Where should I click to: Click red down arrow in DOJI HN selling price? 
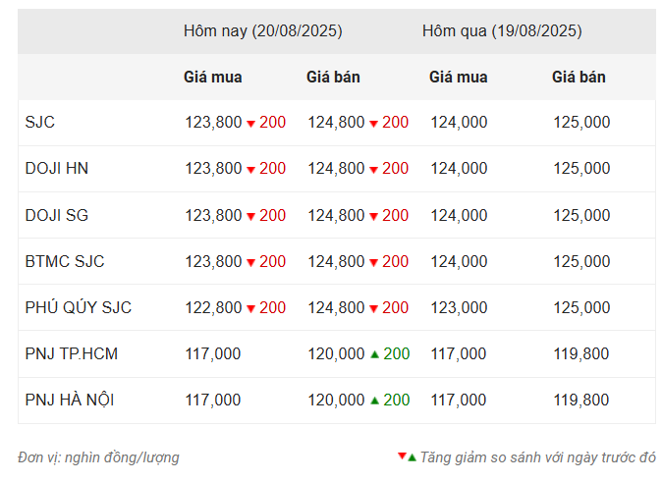click(x=373, y=170)
